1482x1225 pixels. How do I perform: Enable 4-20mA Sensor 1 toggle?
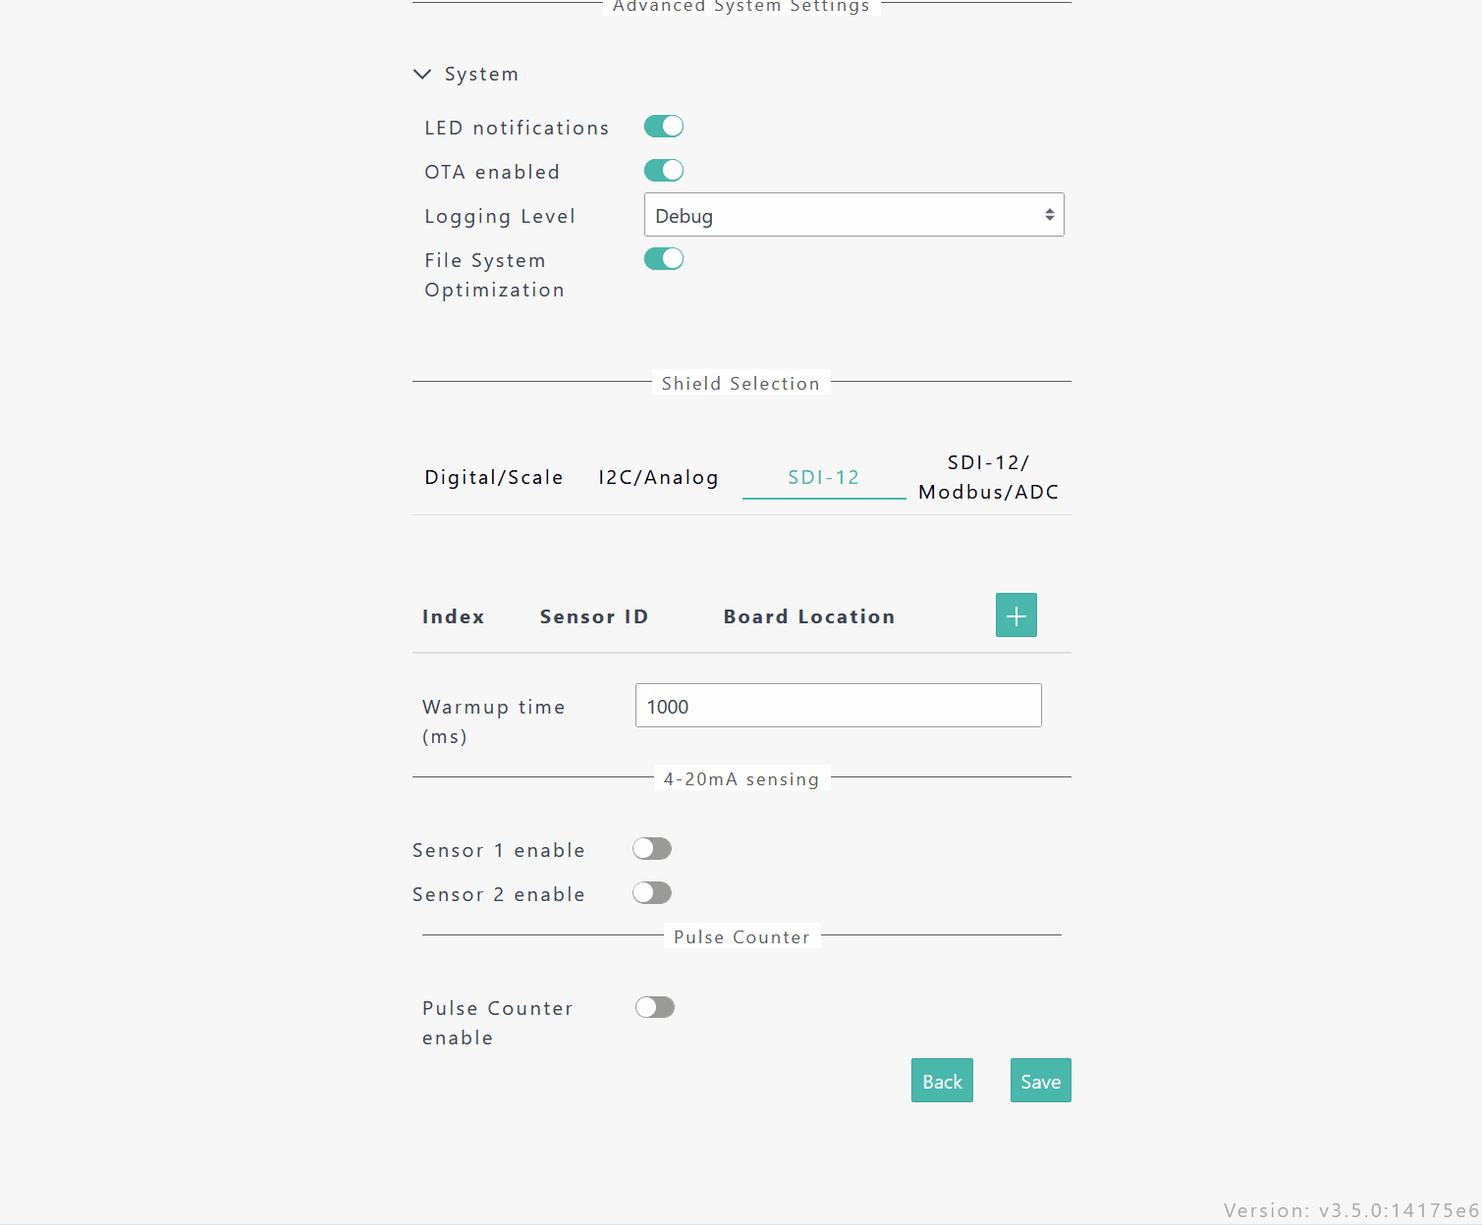pyautogui.click(x=652, y=849)
